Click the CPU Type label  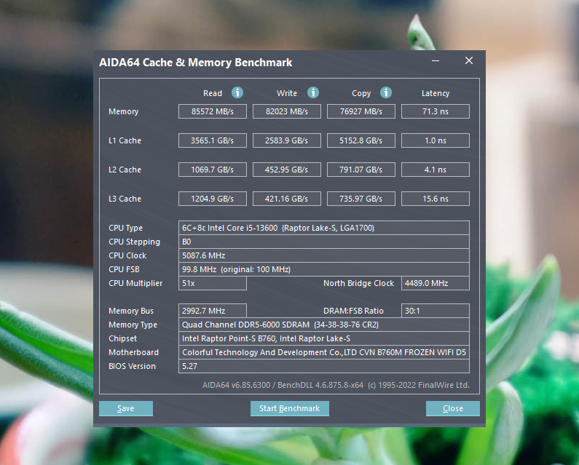pyautogui.click(x=125, y=228)
